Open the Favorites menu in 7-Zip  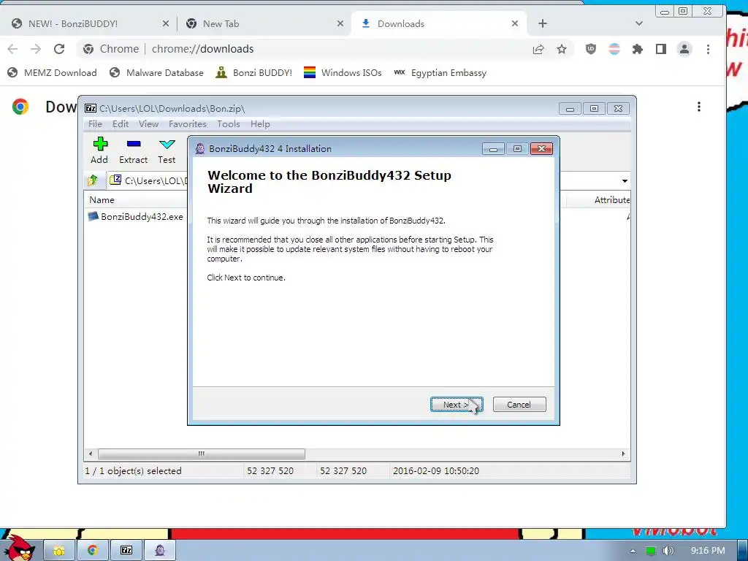coord(188,124)
